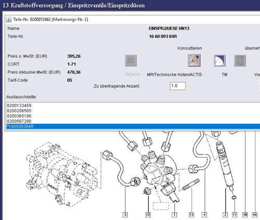
Task: Click part number 16 60 093 84R
Action: pos(163,36)
